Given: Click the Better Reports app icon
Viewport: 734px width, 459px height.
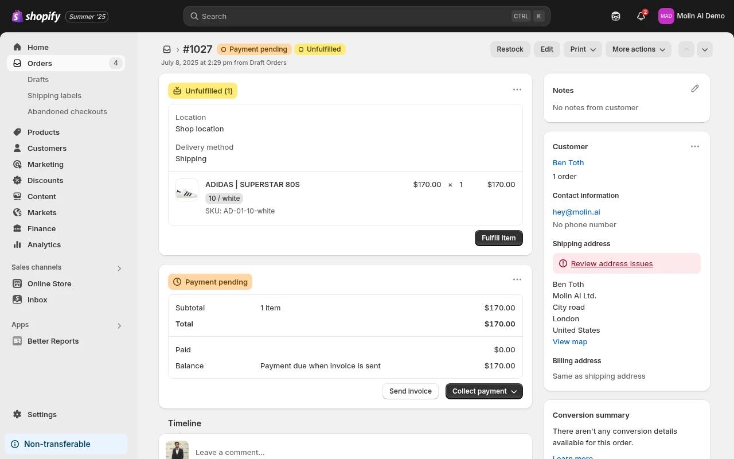Looking at the screenshot, I should [x=17, y=341].
